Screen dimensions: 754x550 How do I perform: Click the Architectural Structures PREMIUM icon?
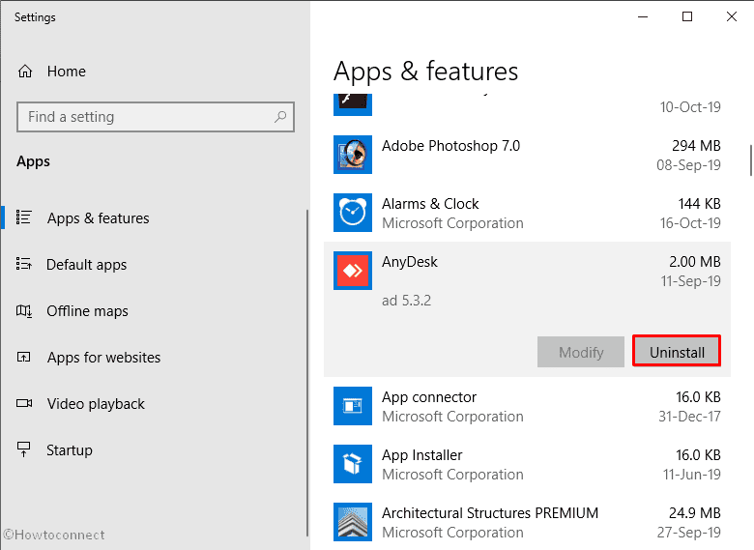pyautogui.click(x=353, y=522)
